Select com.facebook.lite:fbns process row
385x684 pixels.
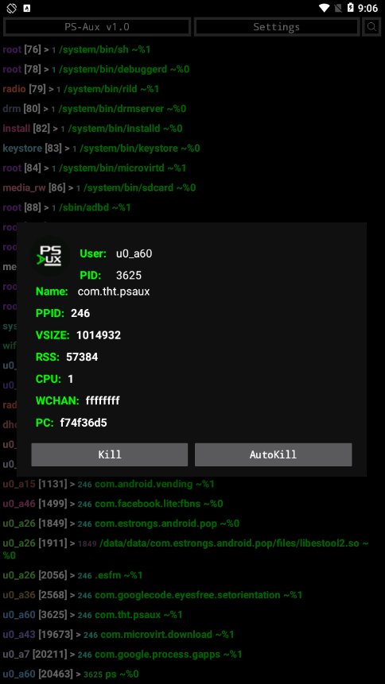click(x=113, y=504)
